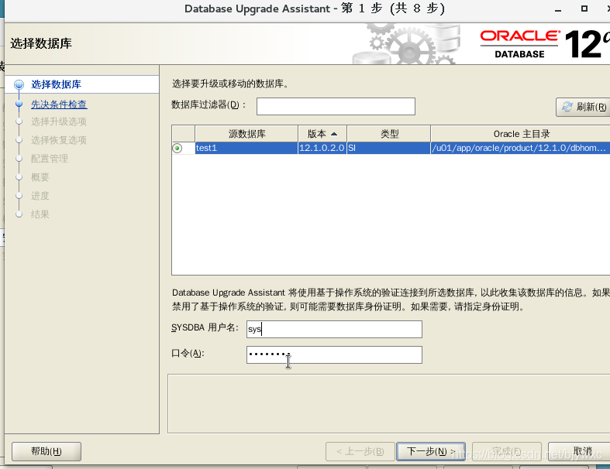Image resolution: width=610 pixels, height=469 pixels.
Task: Click the 进度 step
Action: pyautogui.click(x=40, y=196)
